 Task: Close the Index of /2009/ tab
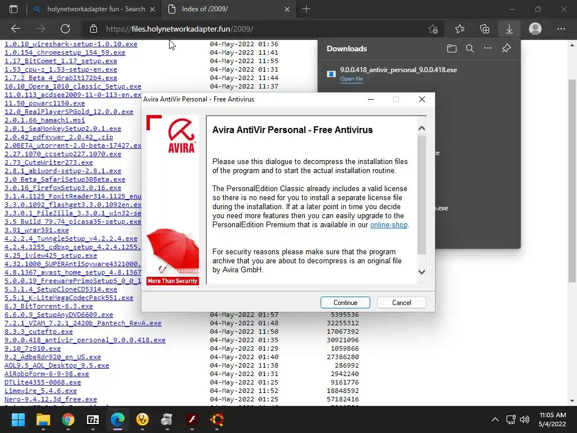click(287, 9)
